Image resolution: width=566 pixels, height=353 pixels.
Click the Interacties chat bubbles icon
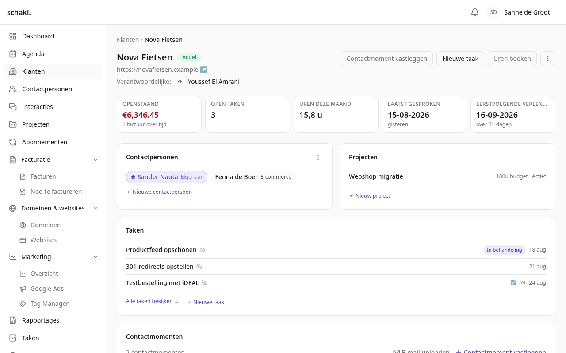coord(13,107)
